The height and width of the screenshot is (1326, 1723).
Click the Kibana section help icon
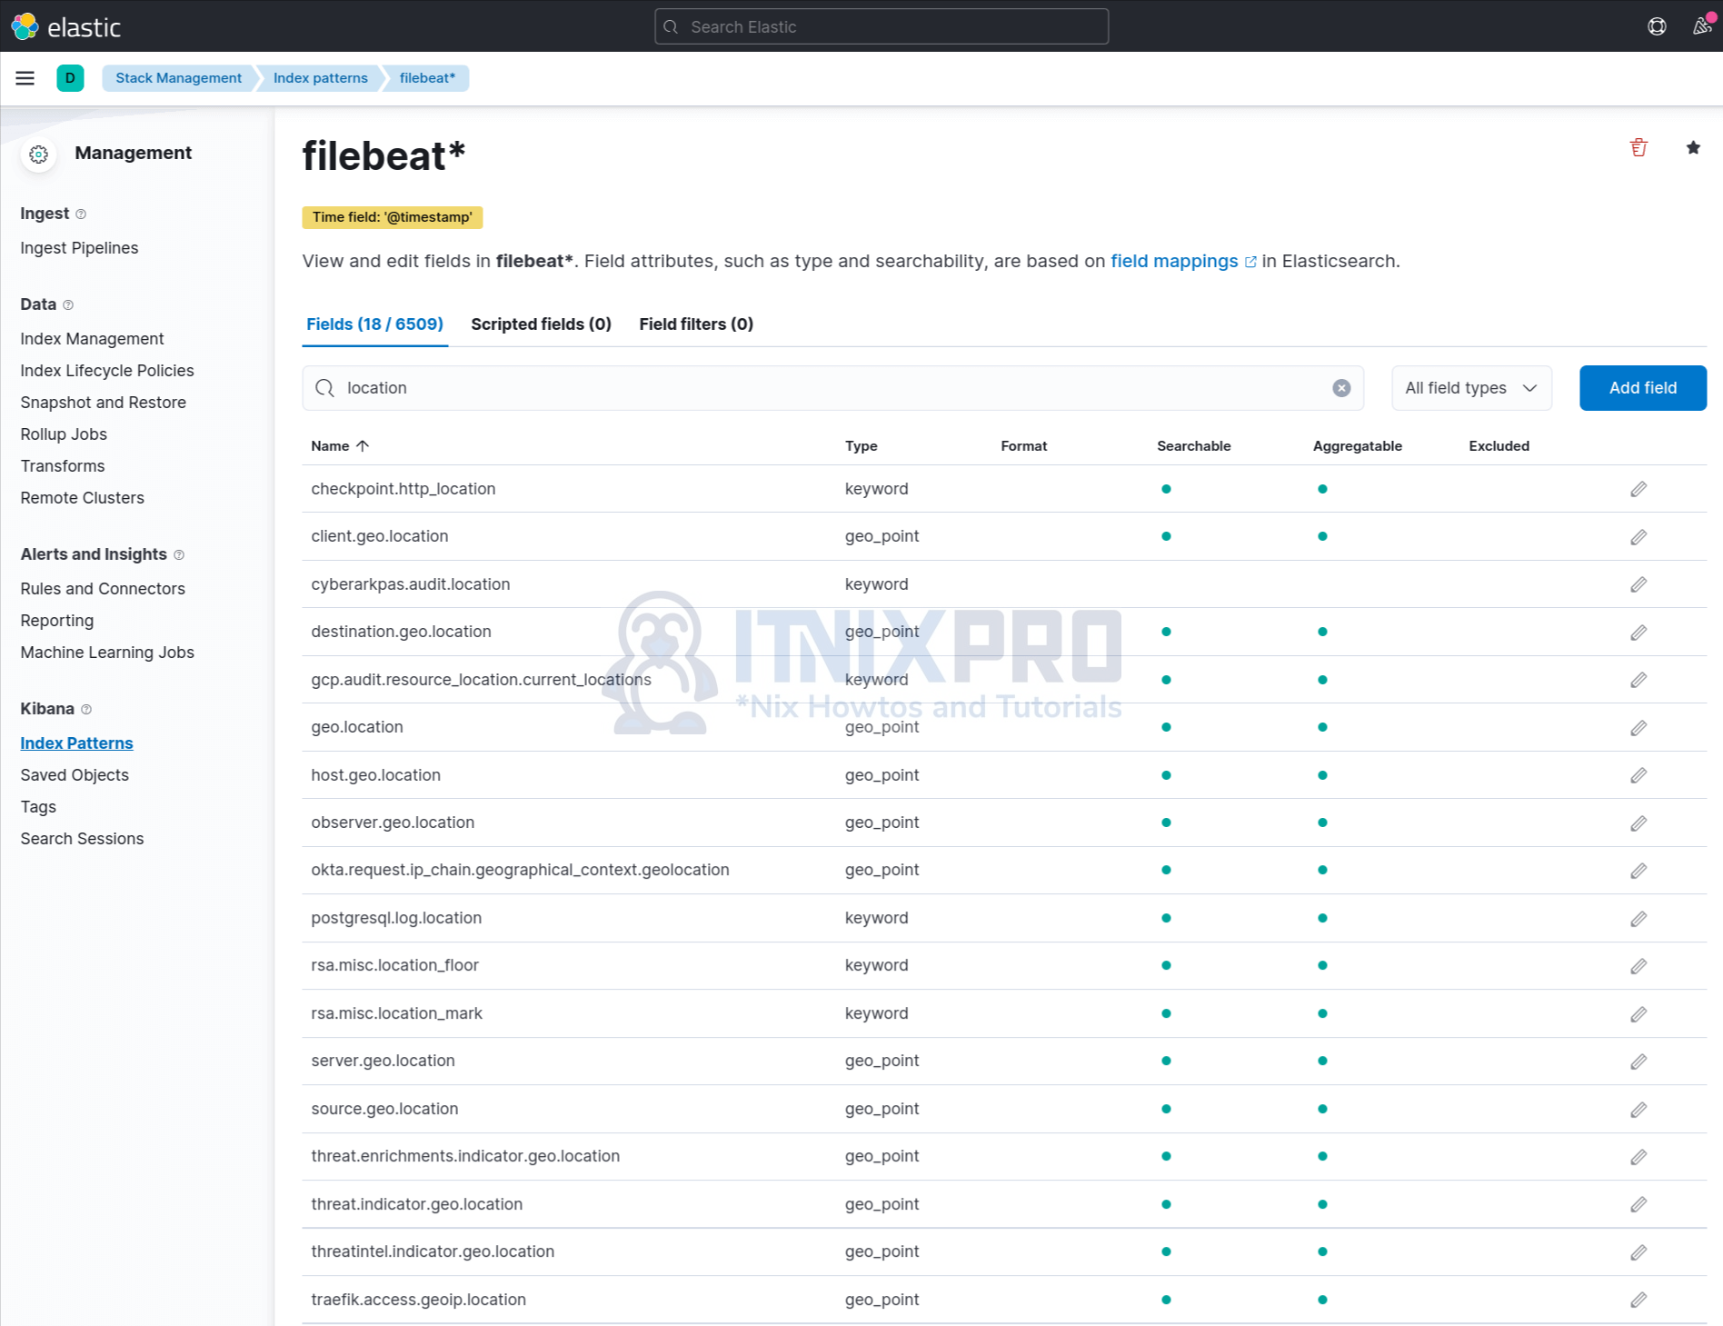point(86,710)
